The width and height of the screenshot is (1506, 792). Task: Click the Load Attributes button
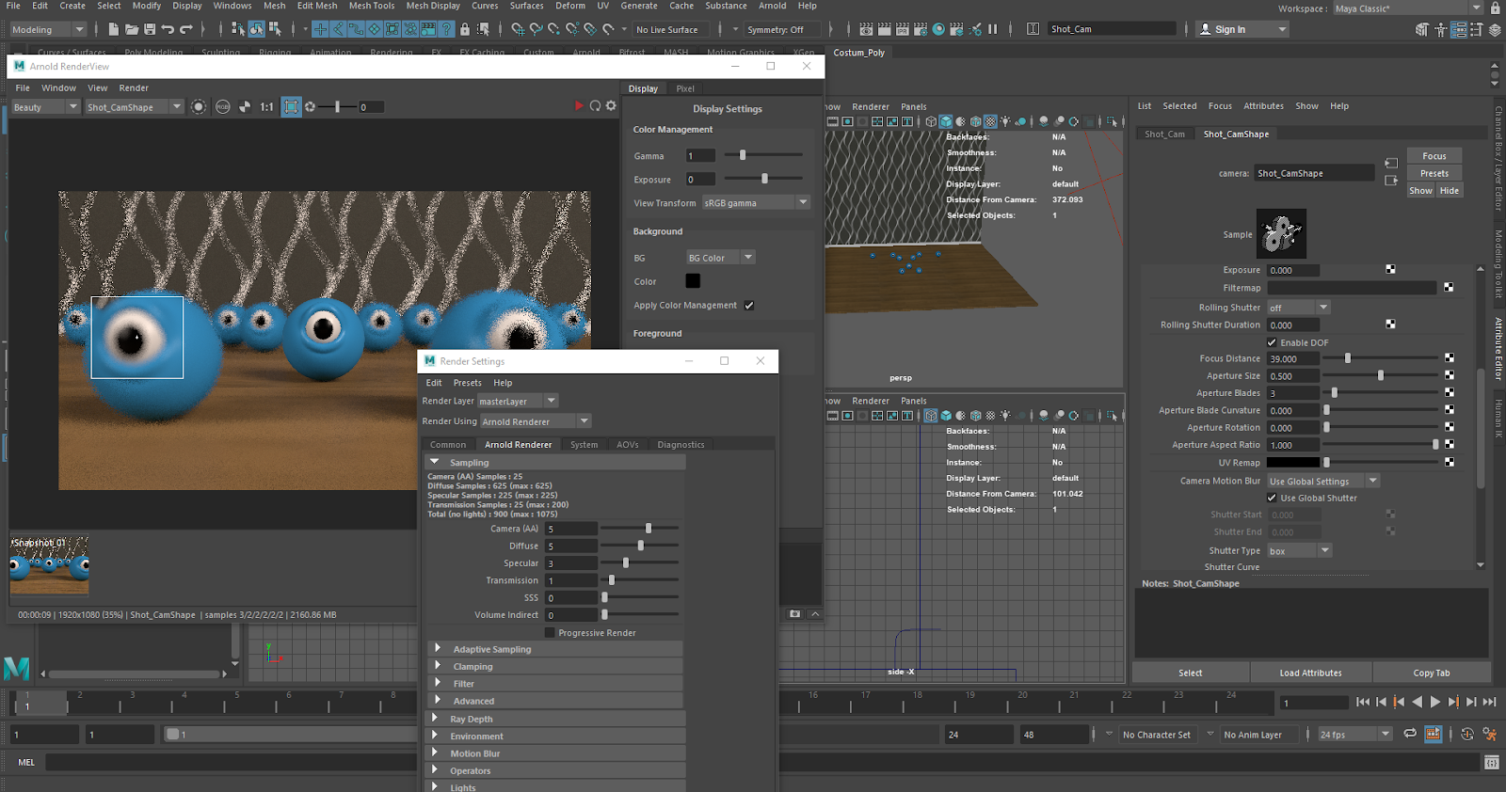click(1310, 673)
